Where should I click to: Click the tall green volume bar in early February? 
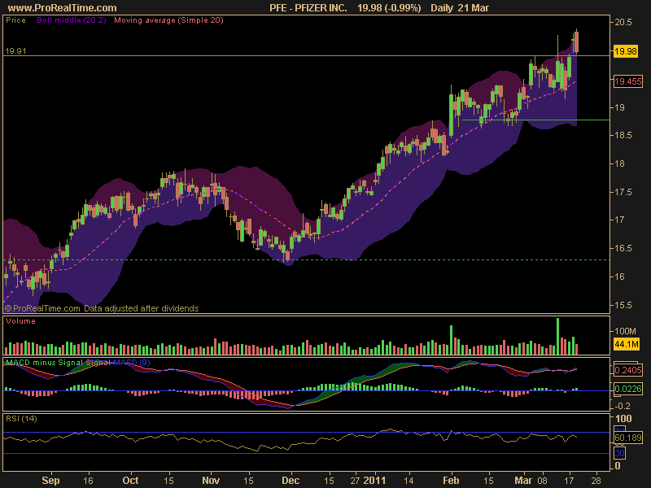tap(452, 340)
